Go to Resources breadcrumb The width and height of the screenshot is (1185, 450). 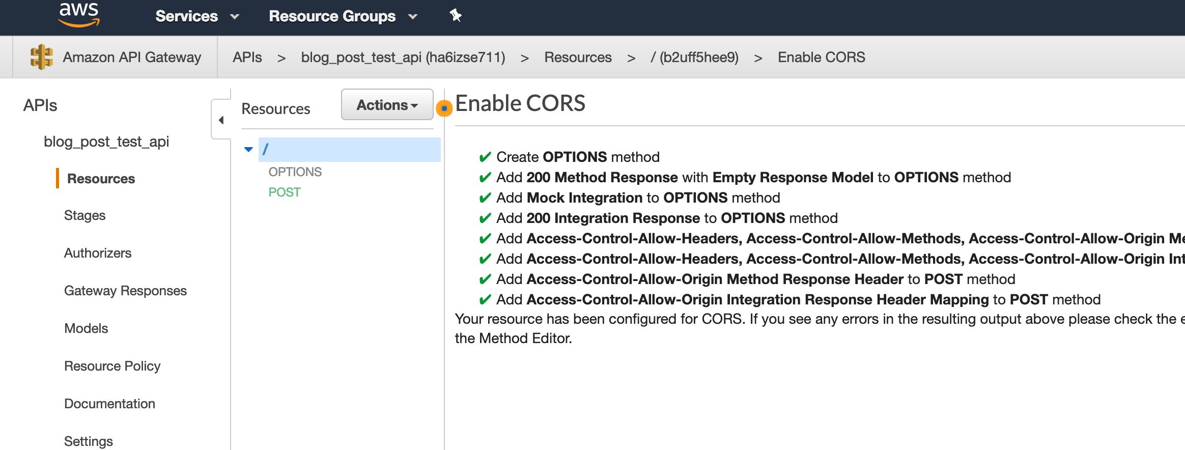[578, 57]
